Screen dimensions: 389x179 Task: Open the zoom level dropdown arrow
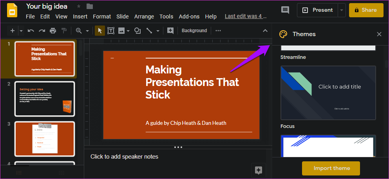87,31
